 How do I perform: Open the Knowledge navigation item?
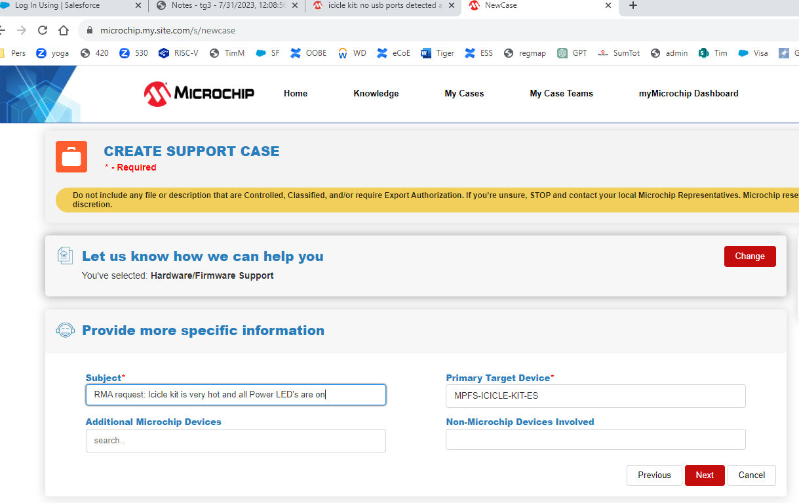pyautogui.click(x=376, y=93)
